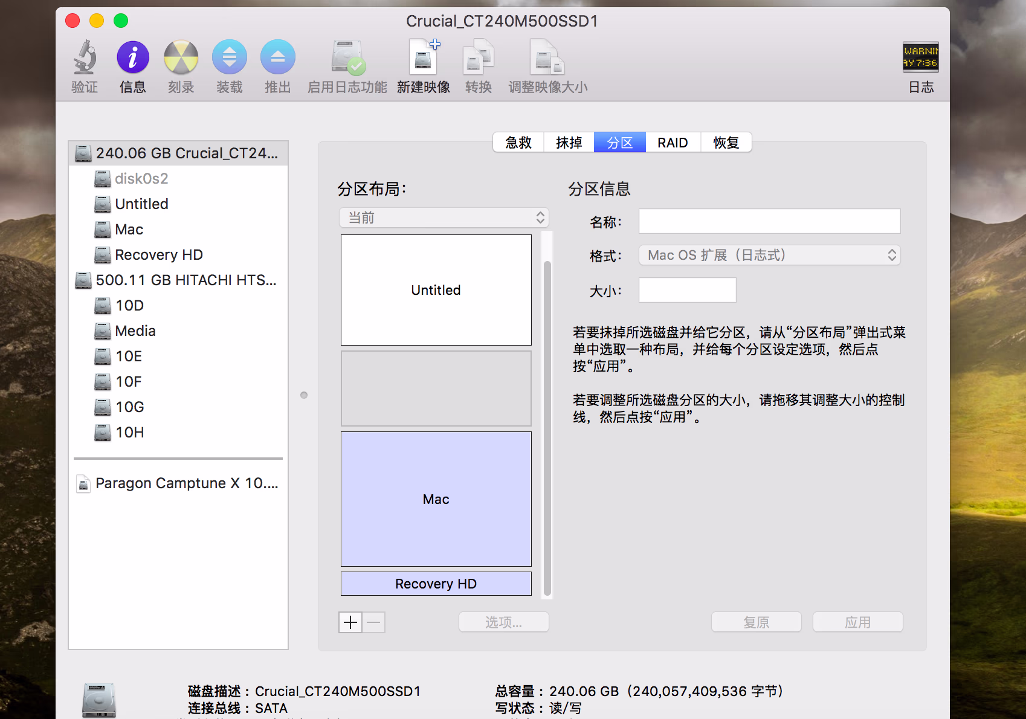Open the 格式 format dropdown
Screen dimensions: 1026x719
tap(769, 255)
